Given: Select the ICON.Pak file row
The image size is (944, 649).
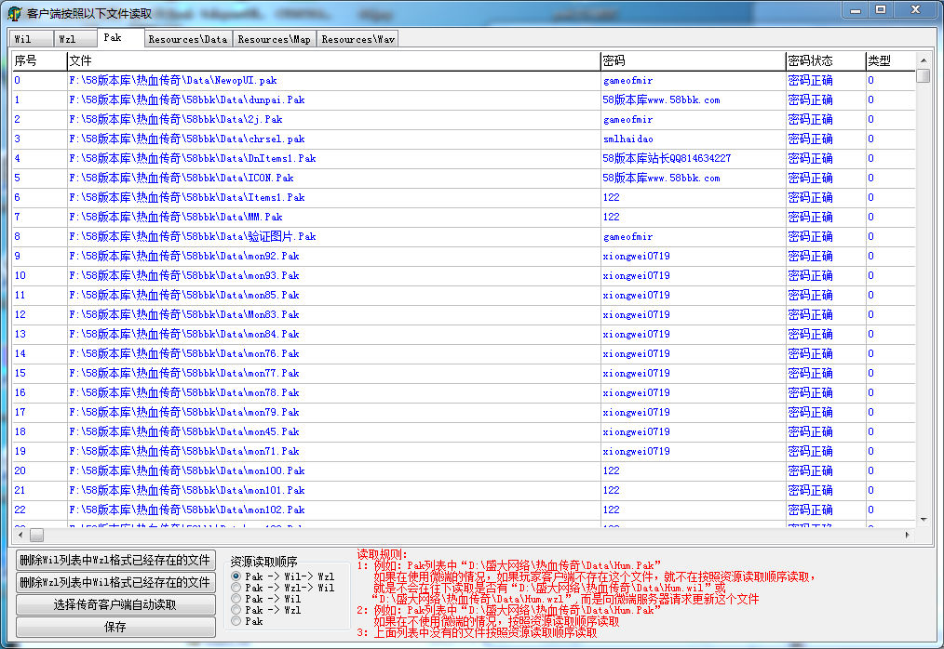Looking at the screenshot, I should (x=464, y=178).
